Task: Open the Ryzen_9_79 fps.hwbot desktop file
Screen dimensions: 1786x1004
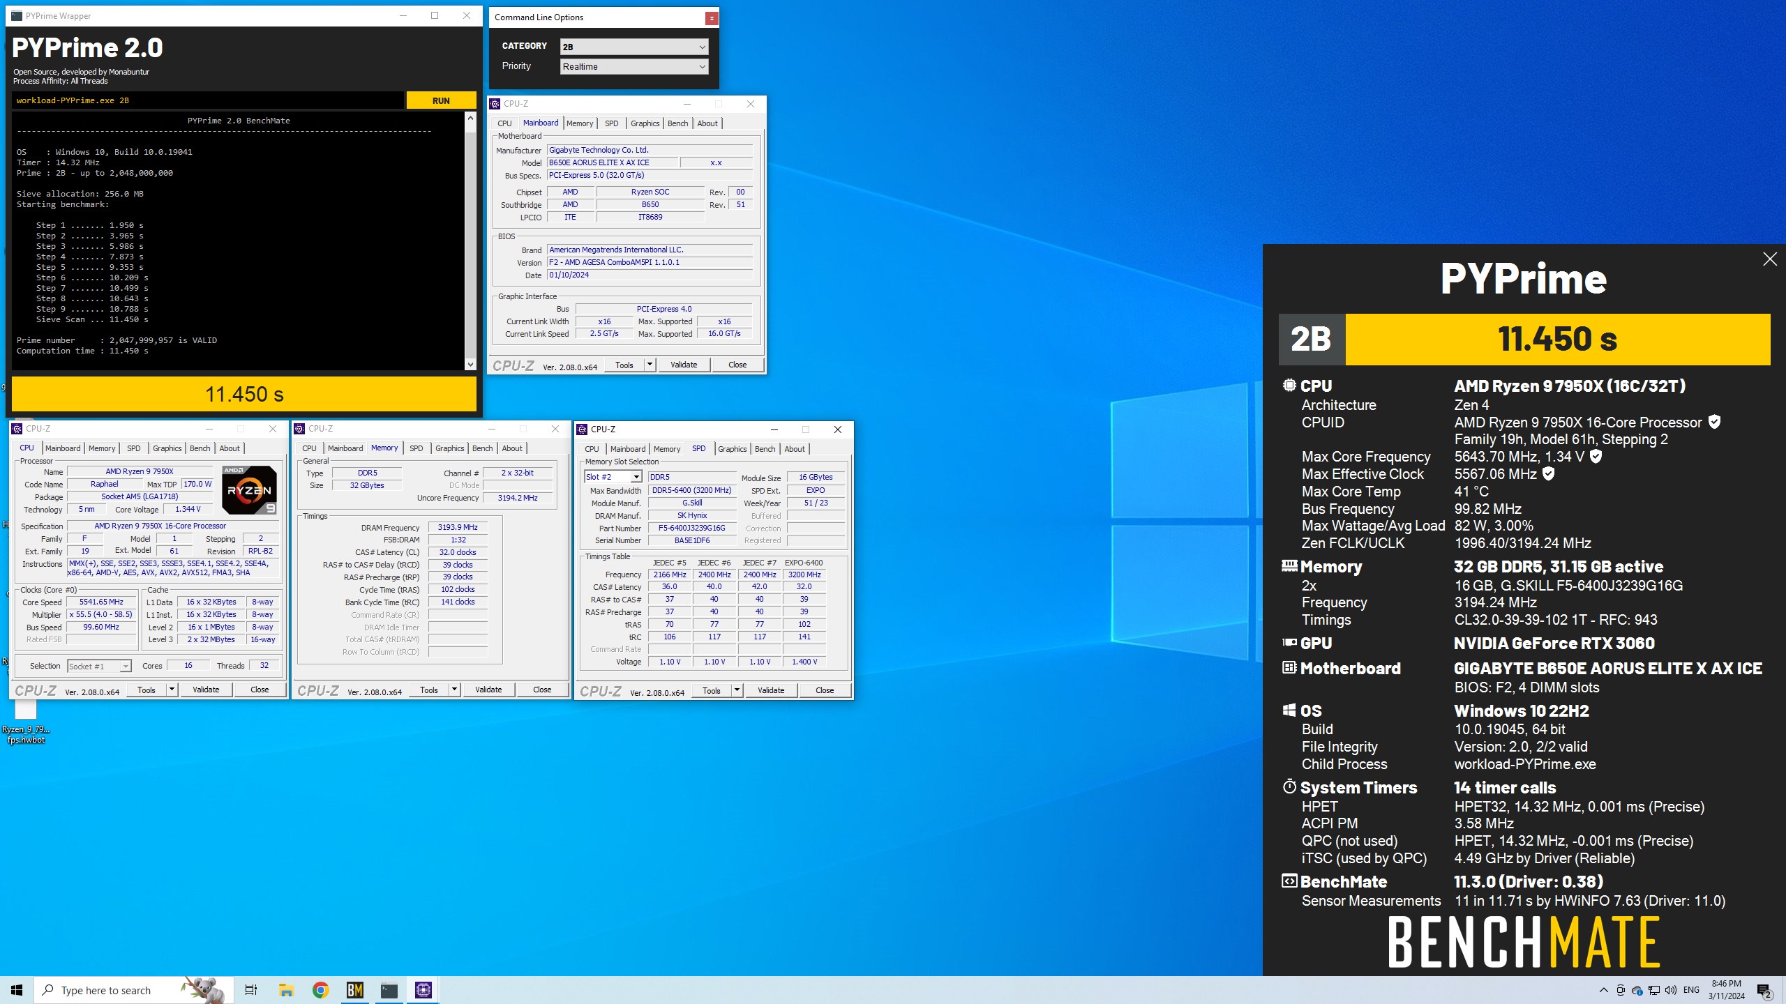Action: point(26,722)
